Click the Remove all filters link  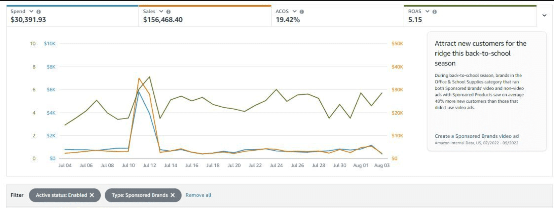[x=198, y=195]
